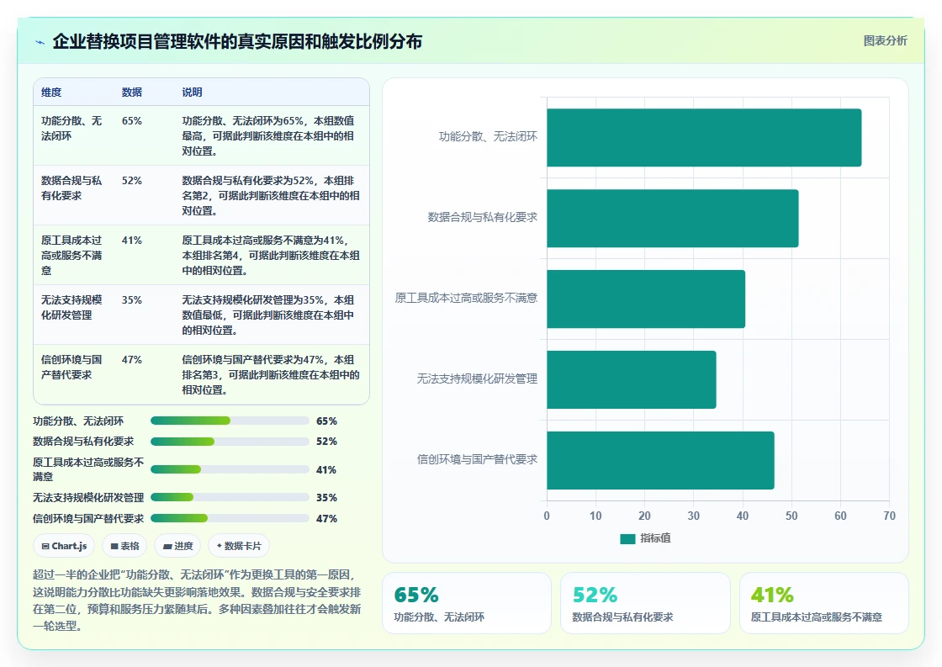This screenshot has width=942, height=667.
Task: Click the chart bar for 功能分散、无法闭环
Action: (x=704, y=138)
